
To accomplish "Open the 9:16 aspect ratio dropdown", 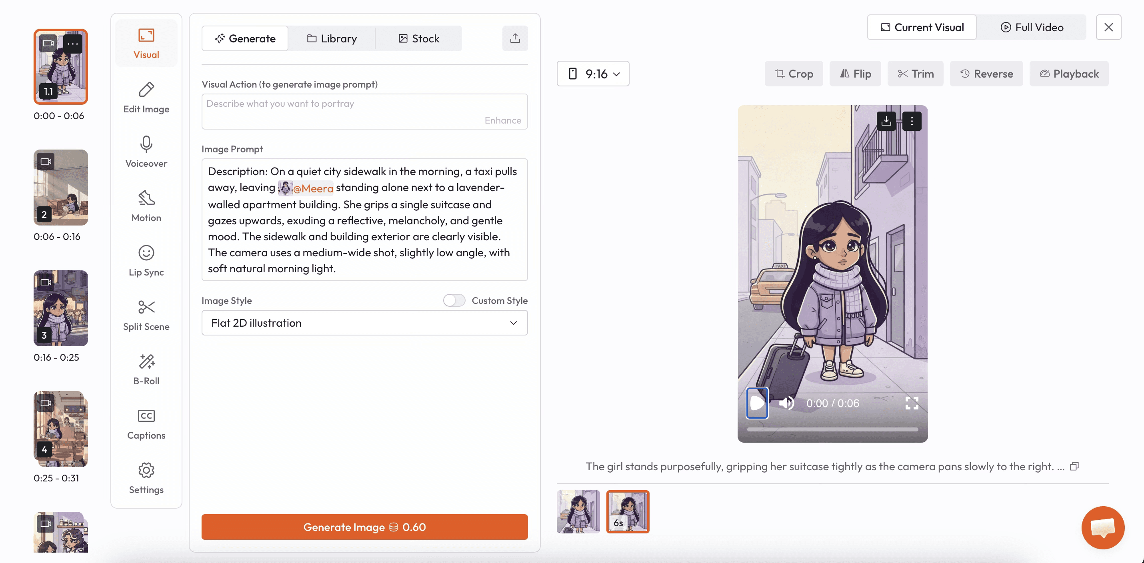I will [593, 74].
